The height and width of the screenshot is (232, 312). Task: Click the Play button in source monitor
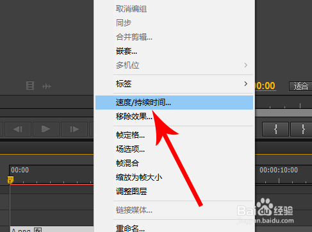tap(45, 129)
